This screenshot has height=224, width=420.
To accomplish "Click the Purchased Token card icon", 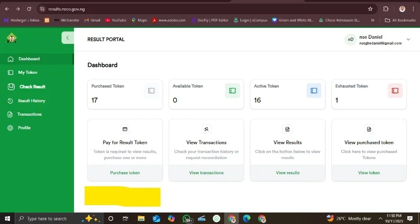I will click(x=151, y=91).
